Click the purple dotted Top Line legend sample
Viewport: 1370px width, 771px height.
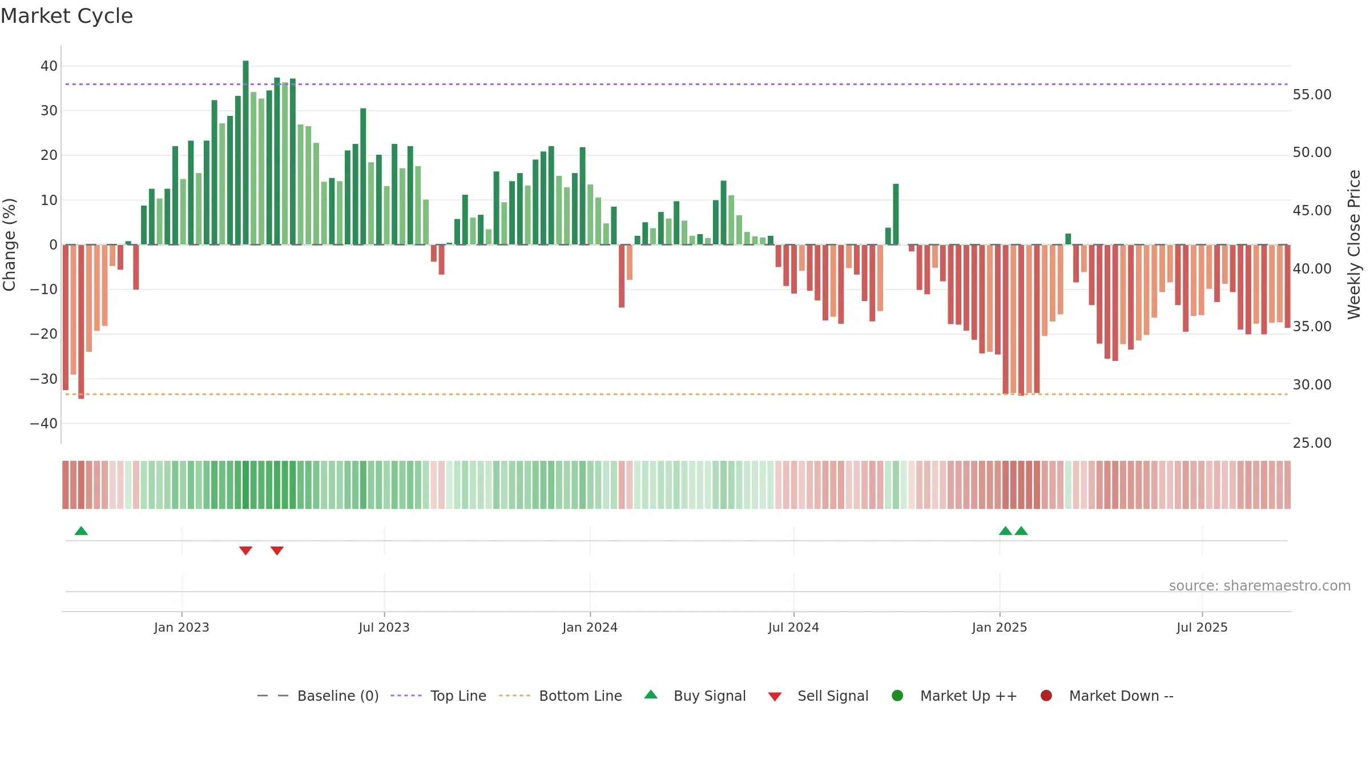pyautogui.click(x=406, y=696)
